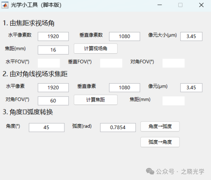Screen dimensions: 211x180
Task: Click the 像元大小(μm) label
Action: point(162,35)
